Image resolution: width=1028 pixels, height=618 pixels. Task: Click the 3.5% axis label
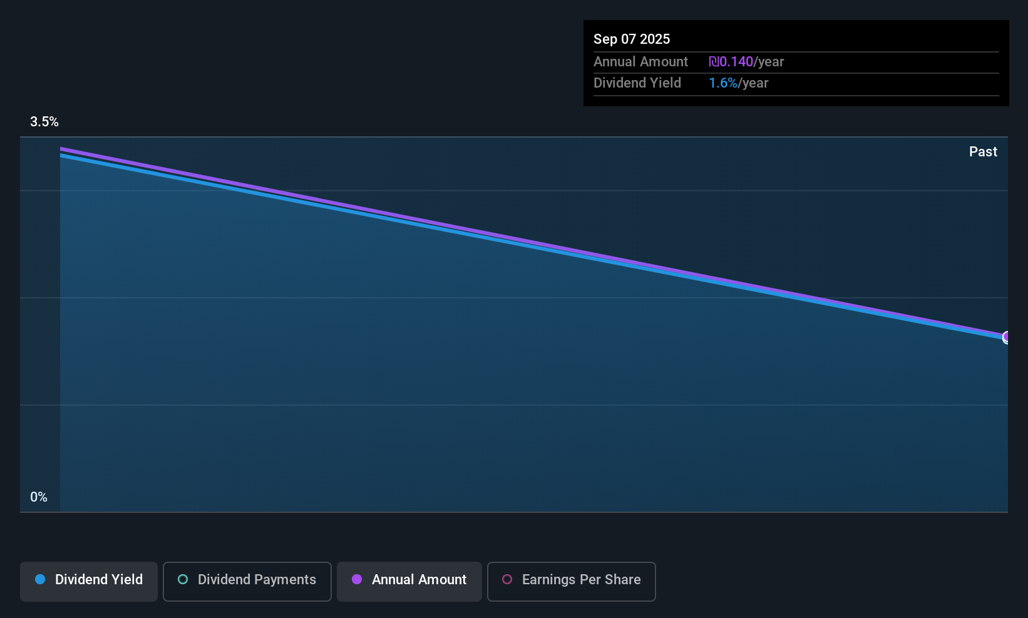(x=44, y=122)
